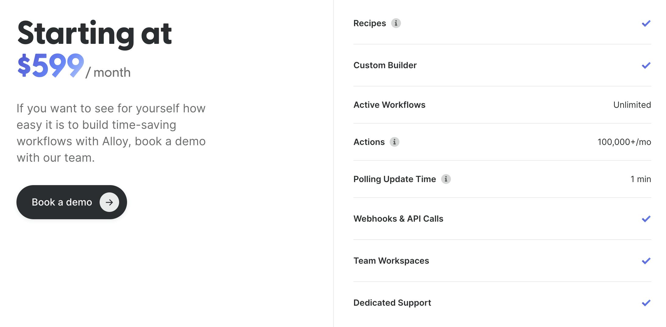
Task: Click the Recipes checkmark
Action: [646, 23]
